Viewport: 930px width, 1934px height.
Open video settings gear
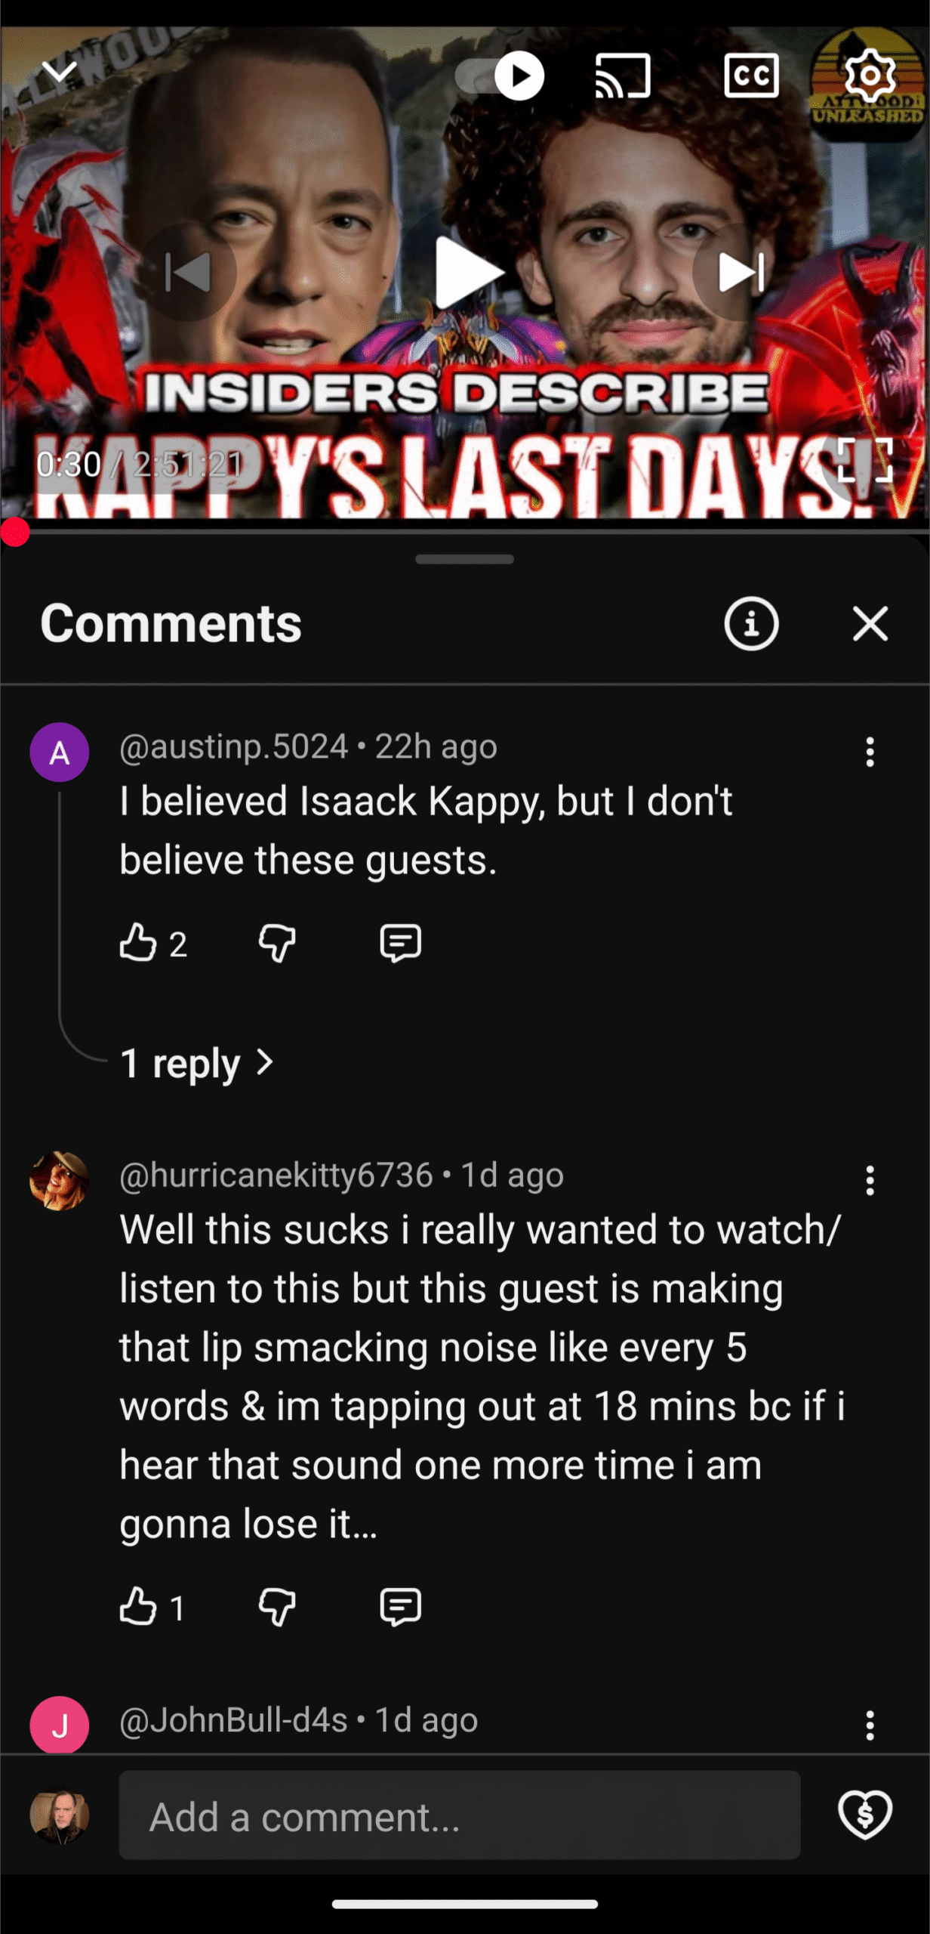870,76
